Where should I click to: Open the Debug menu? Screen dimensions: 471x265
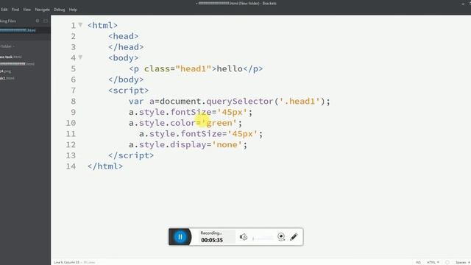[59, 10]
